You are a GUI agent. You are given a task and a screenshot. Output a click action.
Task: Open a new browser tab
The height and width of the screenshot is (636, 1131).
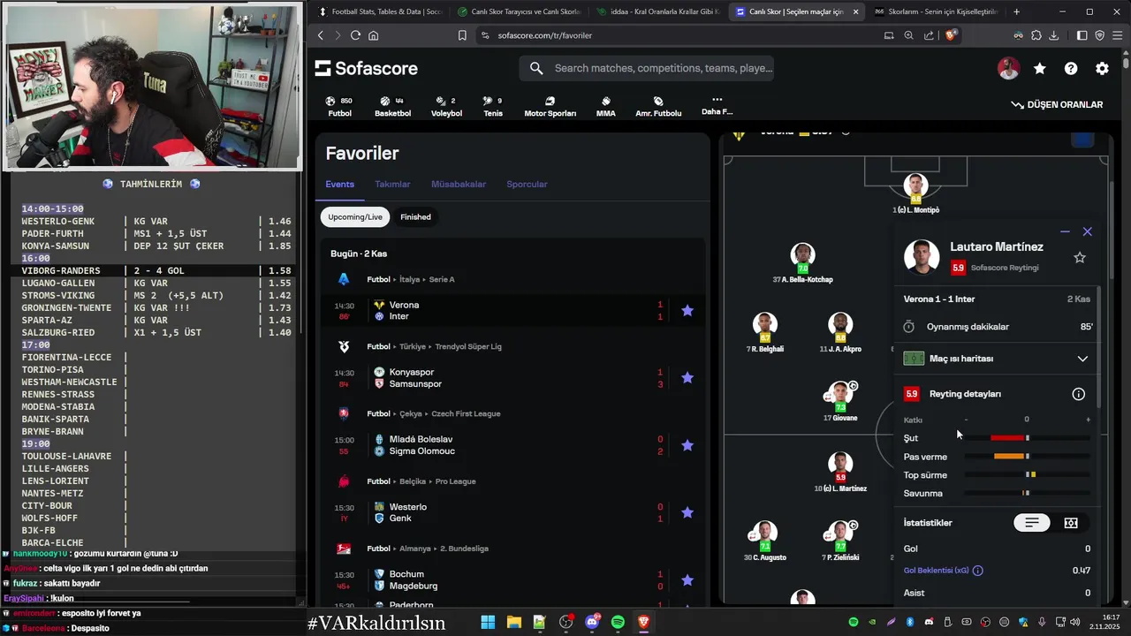pos(1016,11)
